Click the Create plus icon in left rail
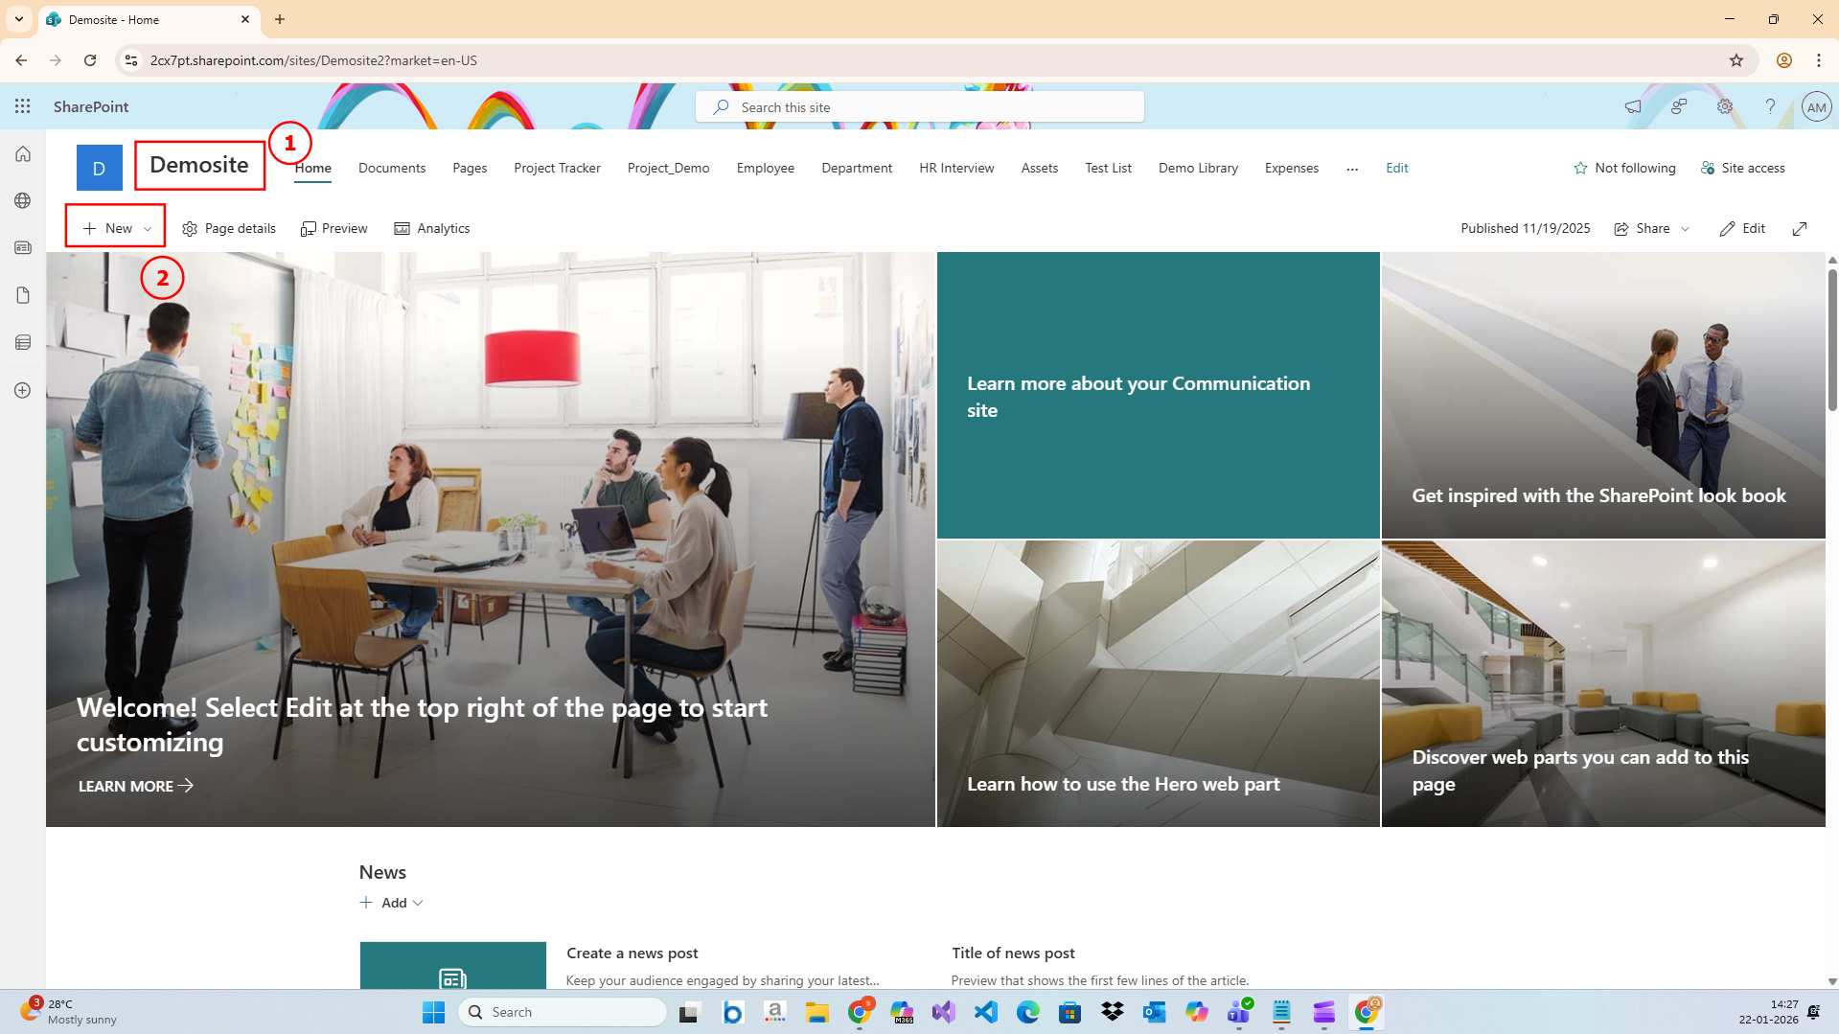Image resolution: width=1839 pixels, height=1034 pixels. pos(23,390)
